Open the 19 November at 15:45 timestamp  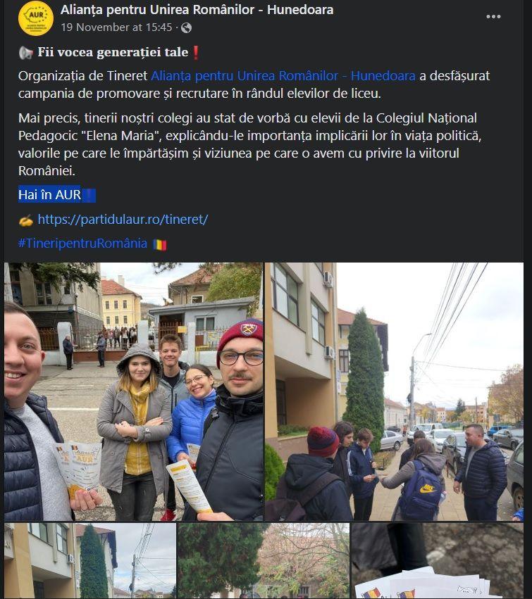click(x=116, y=27)
